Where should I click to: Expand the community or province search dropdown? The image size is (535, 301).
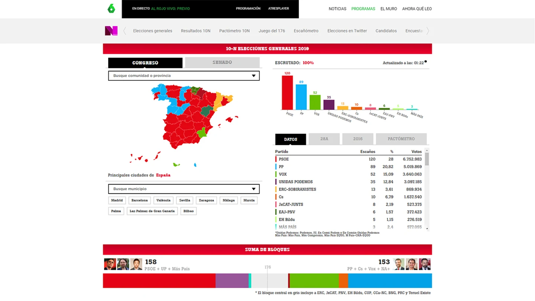(184, 76)
